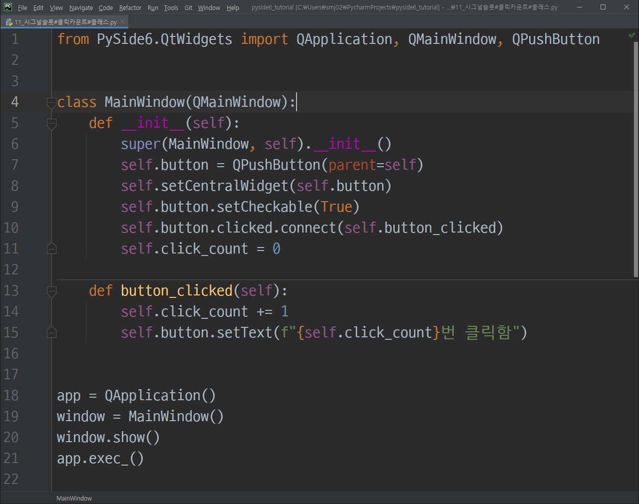The height and width of the screenshot is (504, 639).
Task: Click line number 1 in gutter
Action: (x=15, y=39)
